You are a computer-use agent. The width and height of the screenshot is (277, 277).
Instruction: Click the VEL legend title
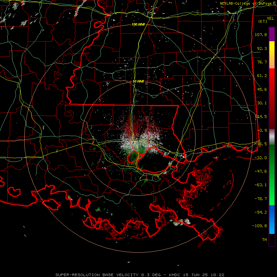coord(271,18)
